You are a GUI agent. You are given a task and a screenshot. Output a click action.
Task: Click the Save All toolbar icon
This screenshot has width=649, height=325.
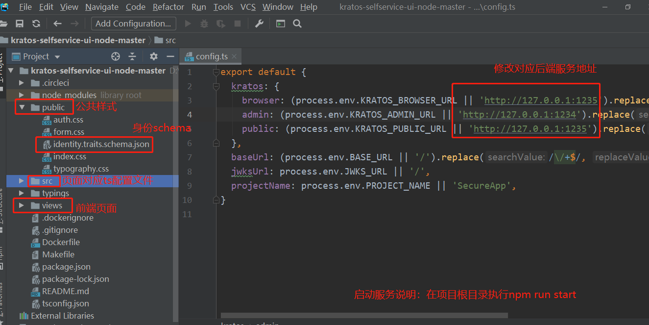pyautogui.click(x=20, y=24)
